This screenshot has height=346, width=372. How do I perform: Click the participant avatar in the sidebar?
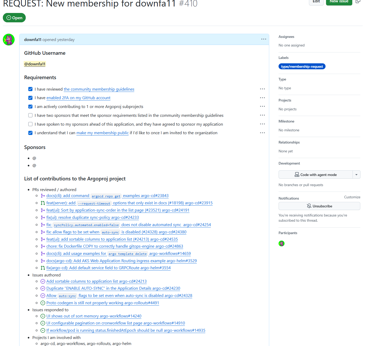[281, 243]
